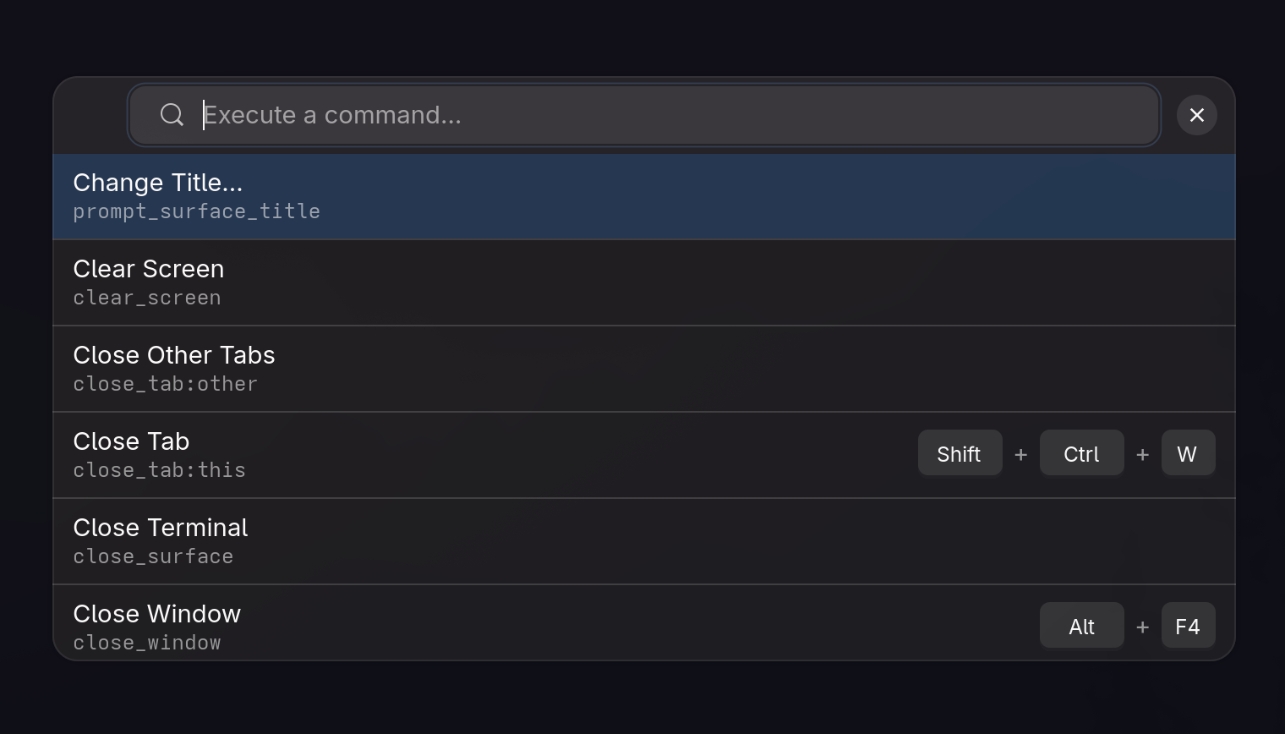Click the W key badge
The width and height of the screenshot is (1285, 734).
(1187, 454)
